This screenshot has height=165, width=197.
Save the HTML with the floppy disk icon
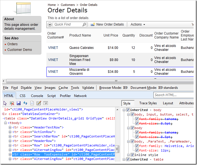pos(19,103)
